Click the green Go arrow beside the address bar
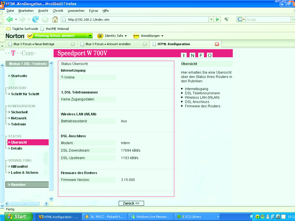The image size is (295, 221). coord(218,19)
